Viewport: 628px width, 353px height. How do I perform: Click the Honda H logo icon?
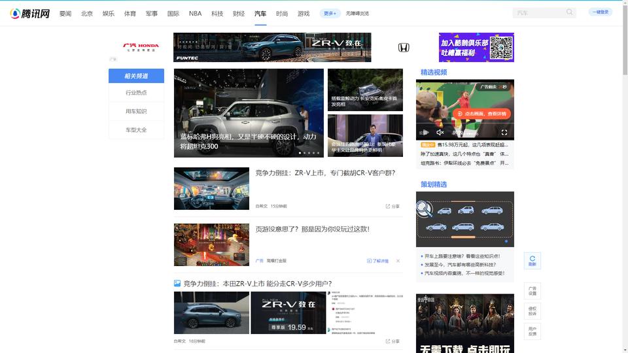pyautogui.click(x=404, y=48)
